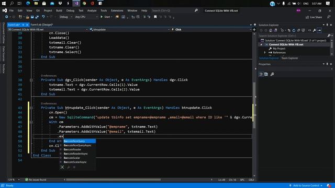The width and height of the screenshot is (335, 188).
Task: Toggle auto-hide pin on Solution Explorer panel
Action: pos(327,25)
